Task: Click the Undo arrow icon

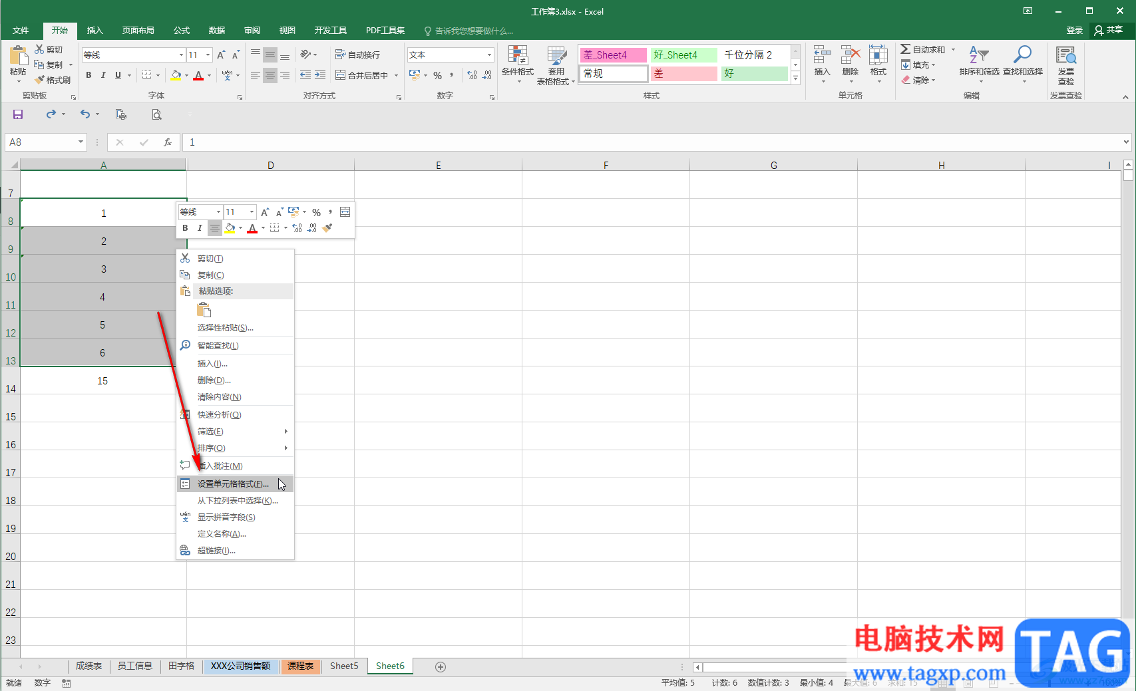Action: point(85,114)
